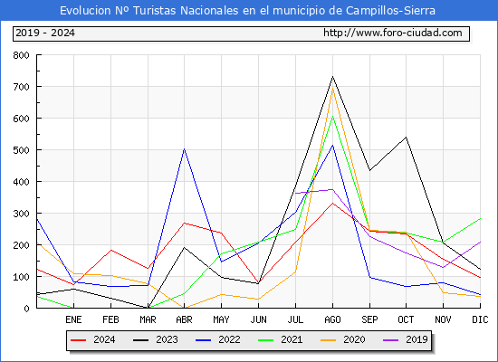Click the NOV month axis label
Image resolution: width=498 pixels, height=362 pixels.
click(x=443, y=319)
